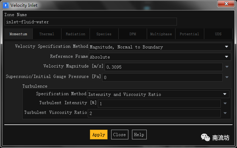
Task: Switch to the Momentum tab
Action: [x=18, y=34]
